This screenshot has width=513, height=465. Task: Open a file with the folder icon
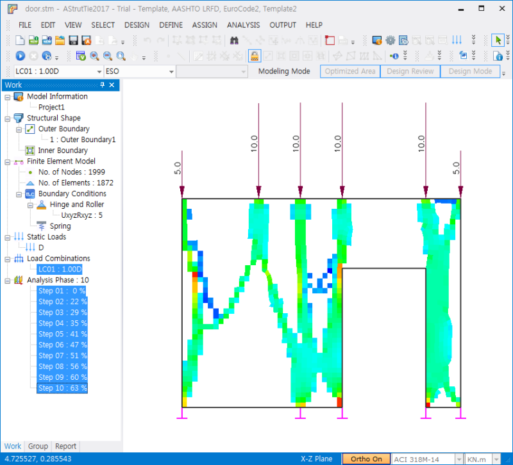(60, 40)
